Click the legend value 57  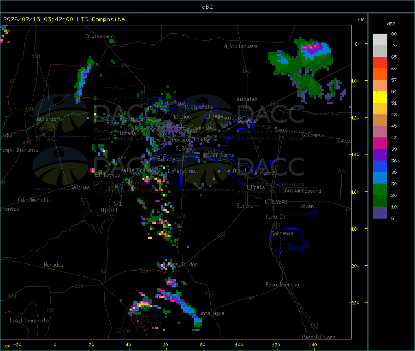tap(394, 80)
